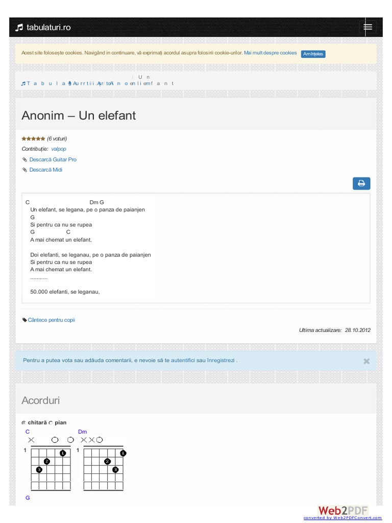
Task: Click the Descarcă Midi link
Action: [x=46, y=170]
